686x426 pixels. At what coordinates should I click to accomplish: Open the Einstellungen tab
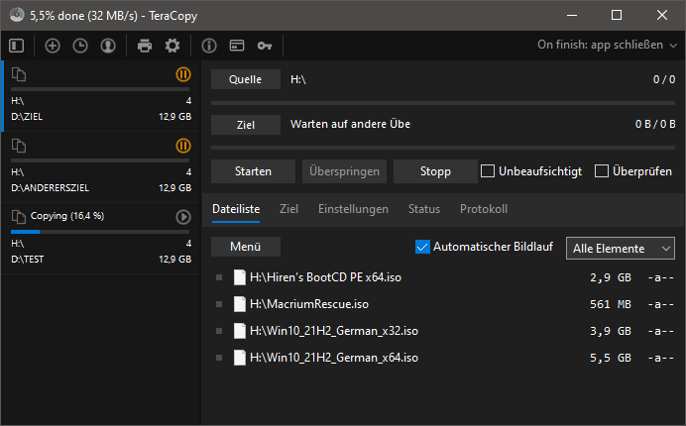(x=353, y=209)
